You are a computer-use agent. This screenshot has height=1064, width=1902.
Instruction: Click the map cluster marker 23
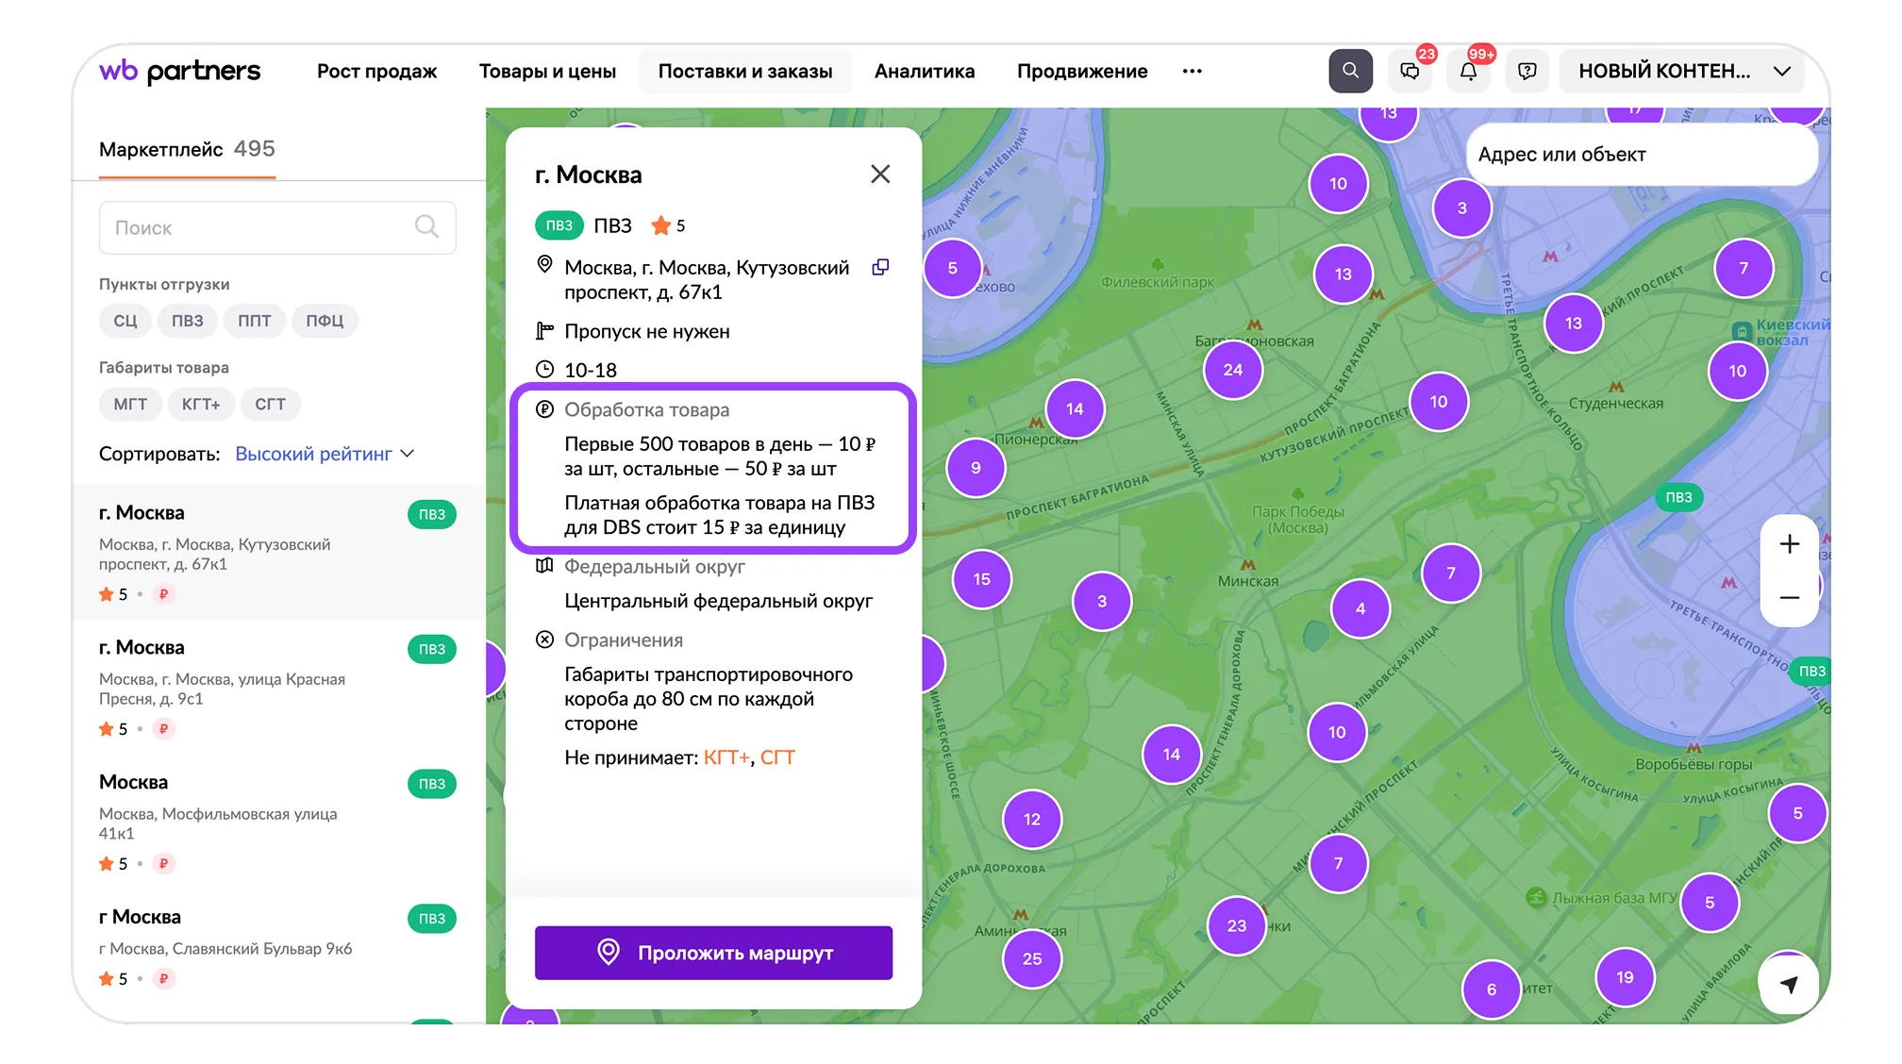(x=1236, y=925)
